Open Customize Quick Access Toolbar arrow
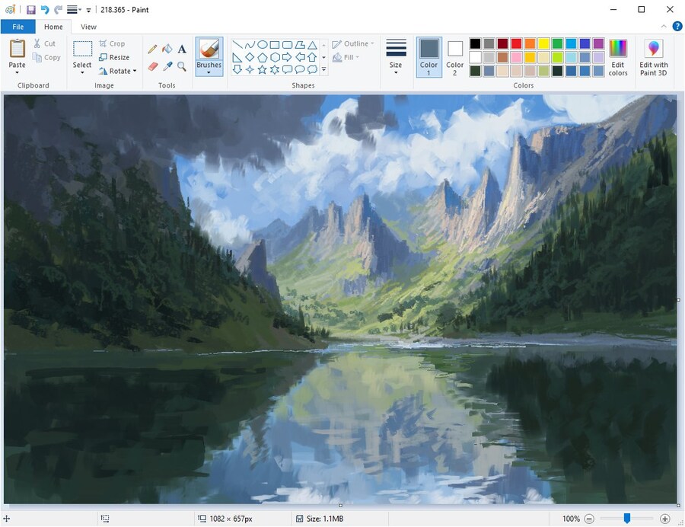Screen dimensions: 685x527 click(89, 10)
